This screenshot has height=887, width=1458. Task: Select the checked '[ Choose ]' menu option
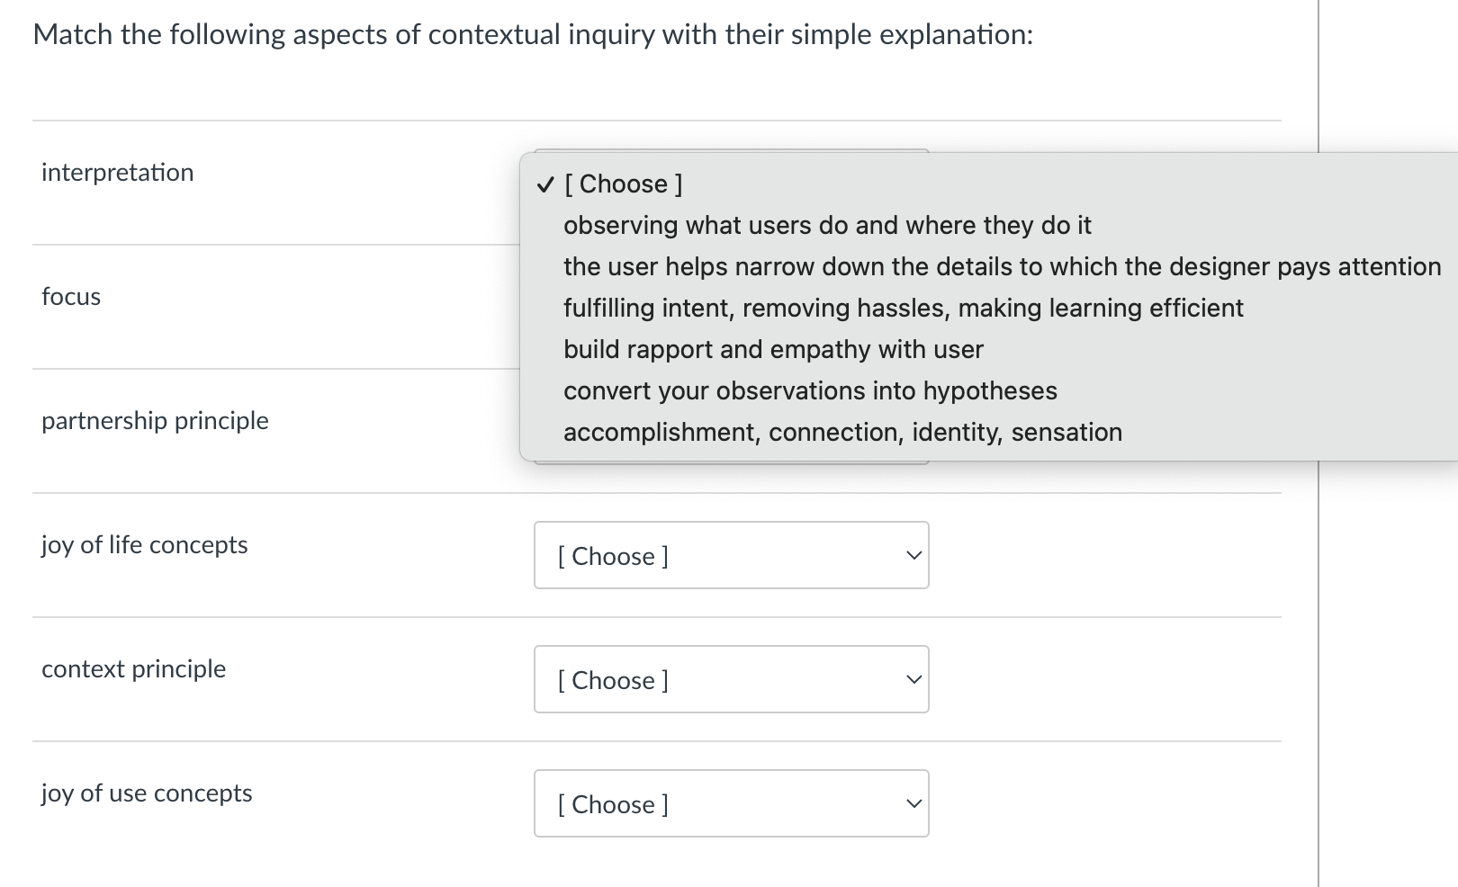pyautogui.click(x=623, y=184)
